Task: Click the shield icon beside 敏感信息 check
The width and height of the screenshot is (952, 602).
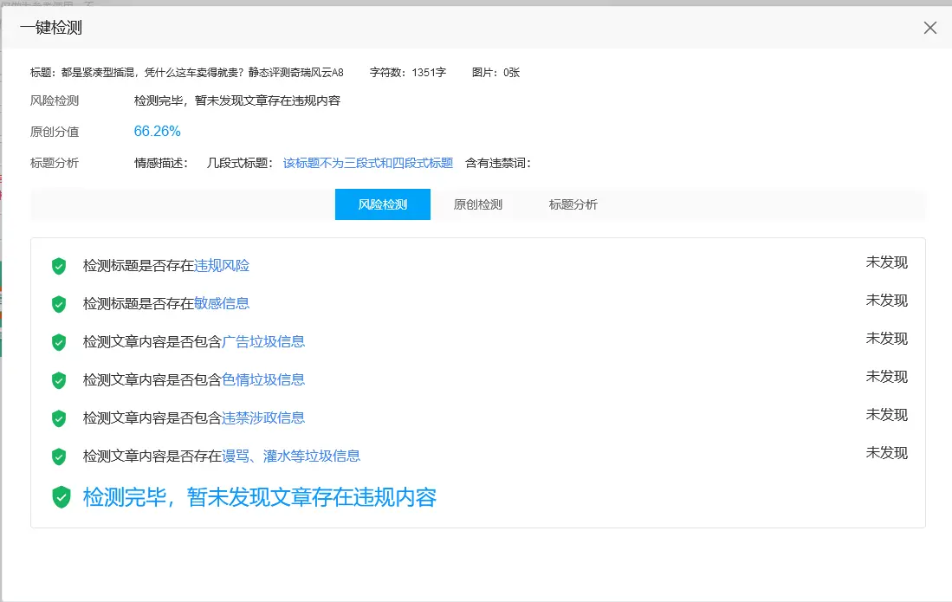Action: point(59,304)
